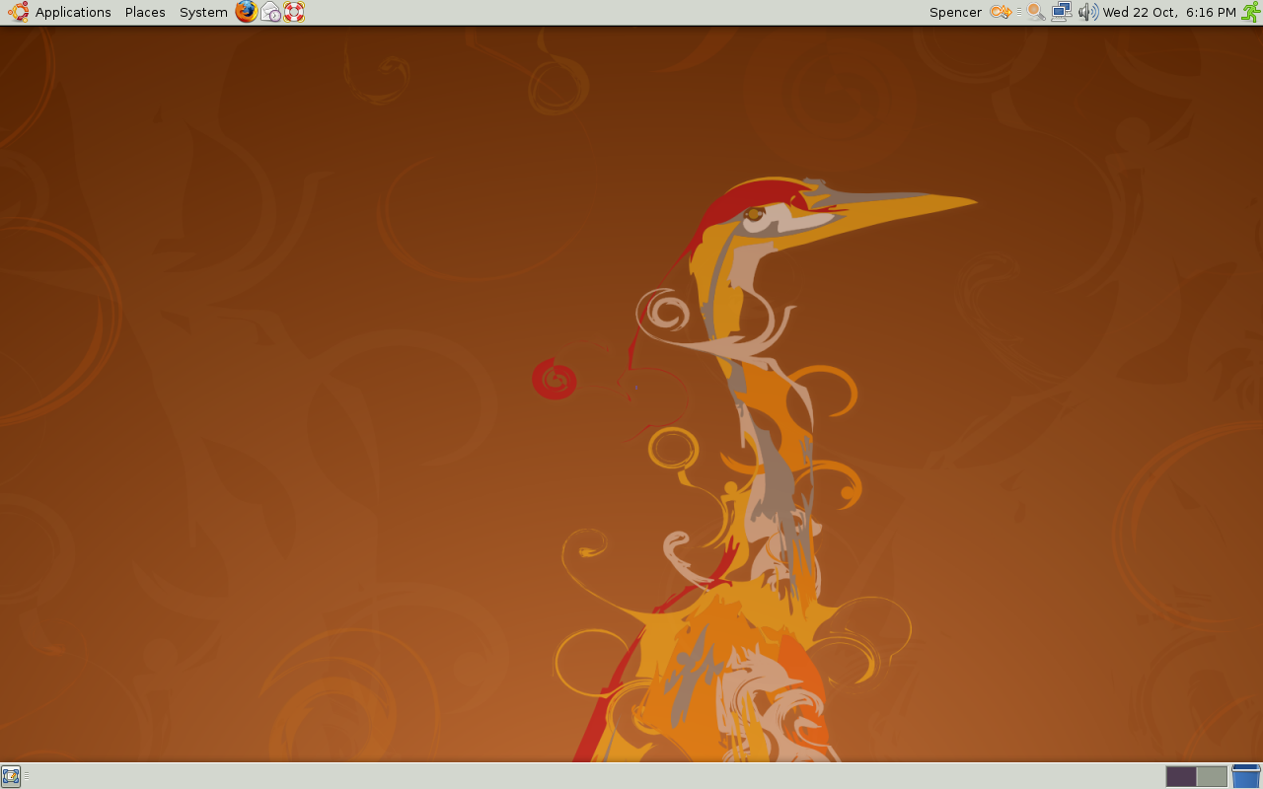Open the Spencer user switcher
The height and width of the screenshot is (789, 1263).
[955, 12]
